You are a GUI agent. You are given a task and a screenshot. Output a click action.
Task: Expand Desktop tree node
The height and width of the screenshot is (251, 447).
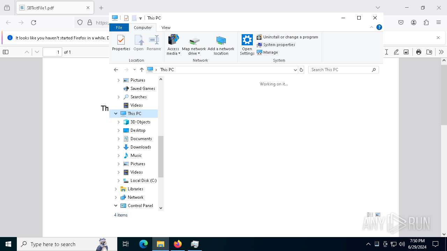[x=119, y=130]
